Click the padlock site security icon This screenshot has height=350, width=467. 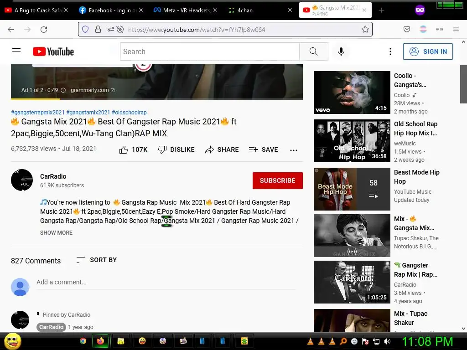[98, 29]
